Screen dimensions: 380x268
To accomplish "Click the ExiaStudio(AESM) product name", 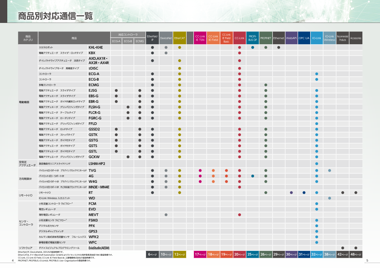I will click(99, 248).
